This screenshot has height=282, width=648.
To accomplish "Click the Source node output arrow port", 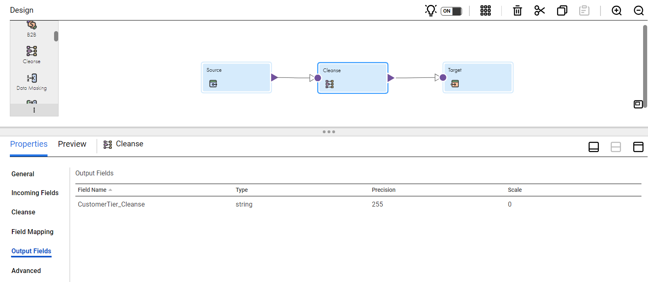I will point(274,77).
